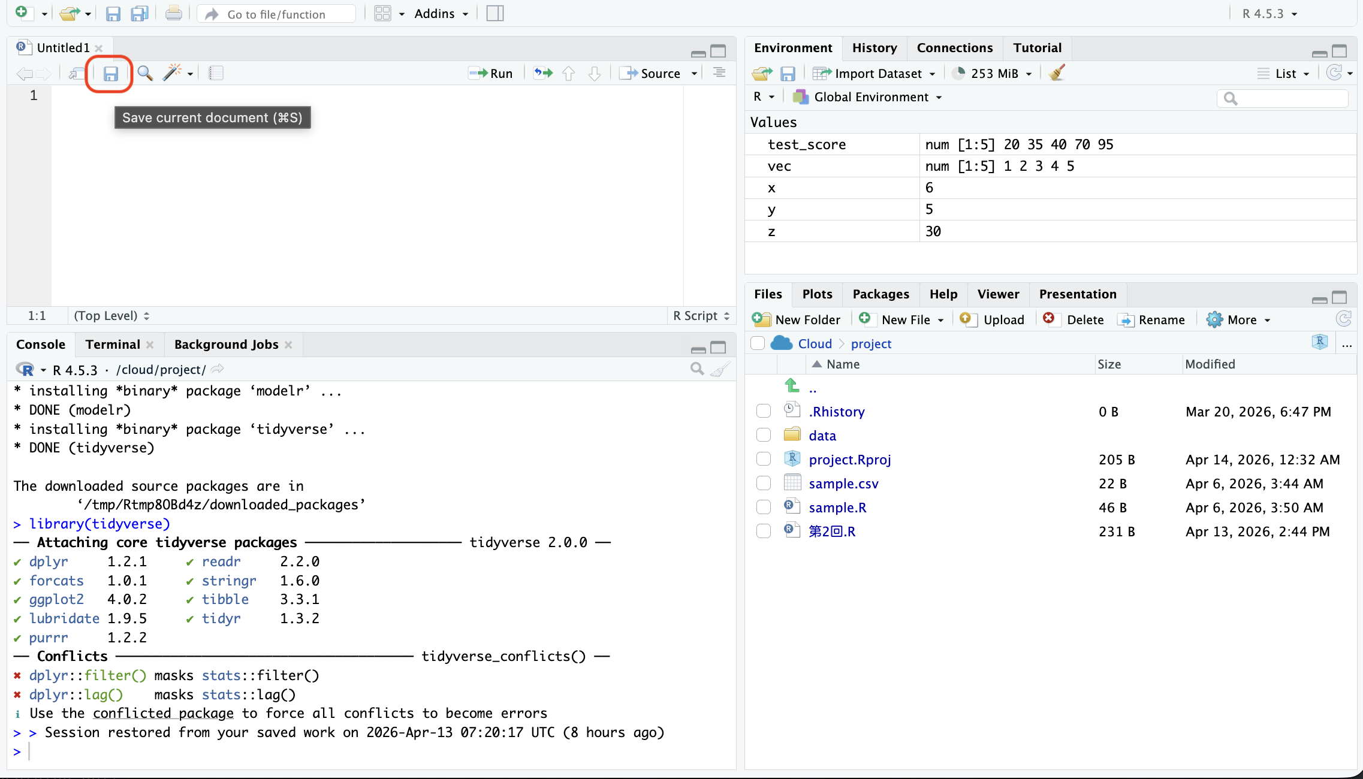Refresh the Files pane listing
The width and height of the screenshot is (1363, 779).
click(1343, 319)
